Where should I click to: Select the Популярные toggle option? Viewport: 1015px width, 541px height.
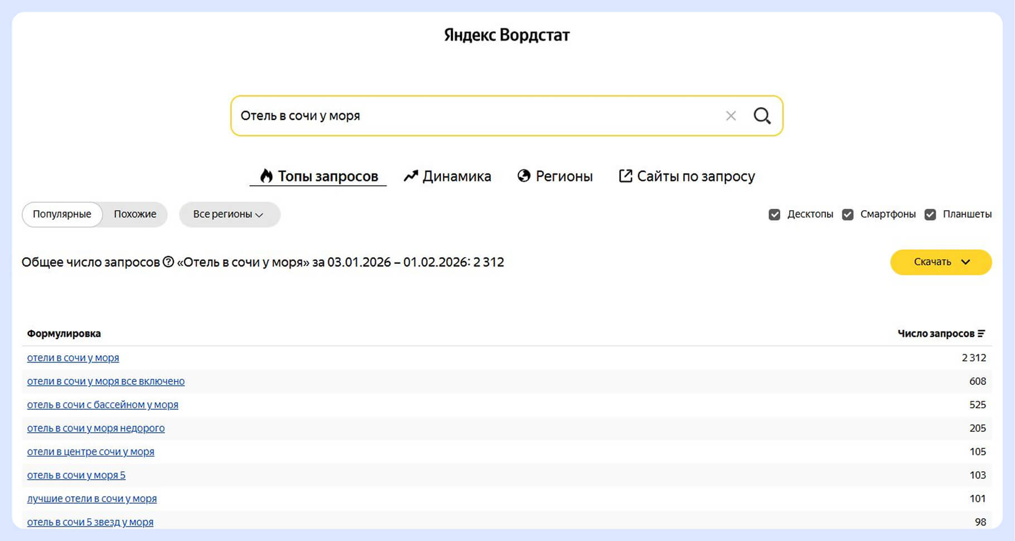[62, 215]
